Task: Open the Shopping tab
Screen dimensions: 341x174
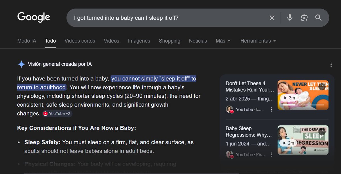Action: tap(169, 41)
